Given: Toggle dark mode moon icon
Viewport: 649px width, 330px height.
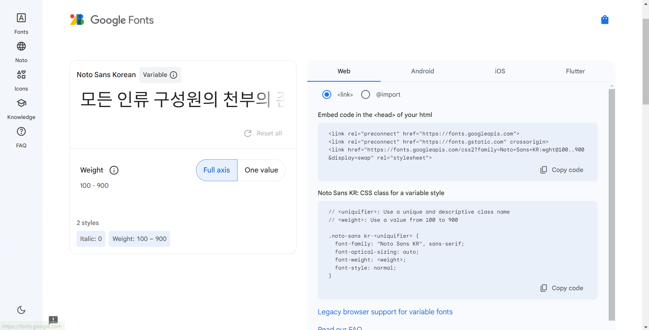Looking at the screenshot, I should click(x=21, y=310).
